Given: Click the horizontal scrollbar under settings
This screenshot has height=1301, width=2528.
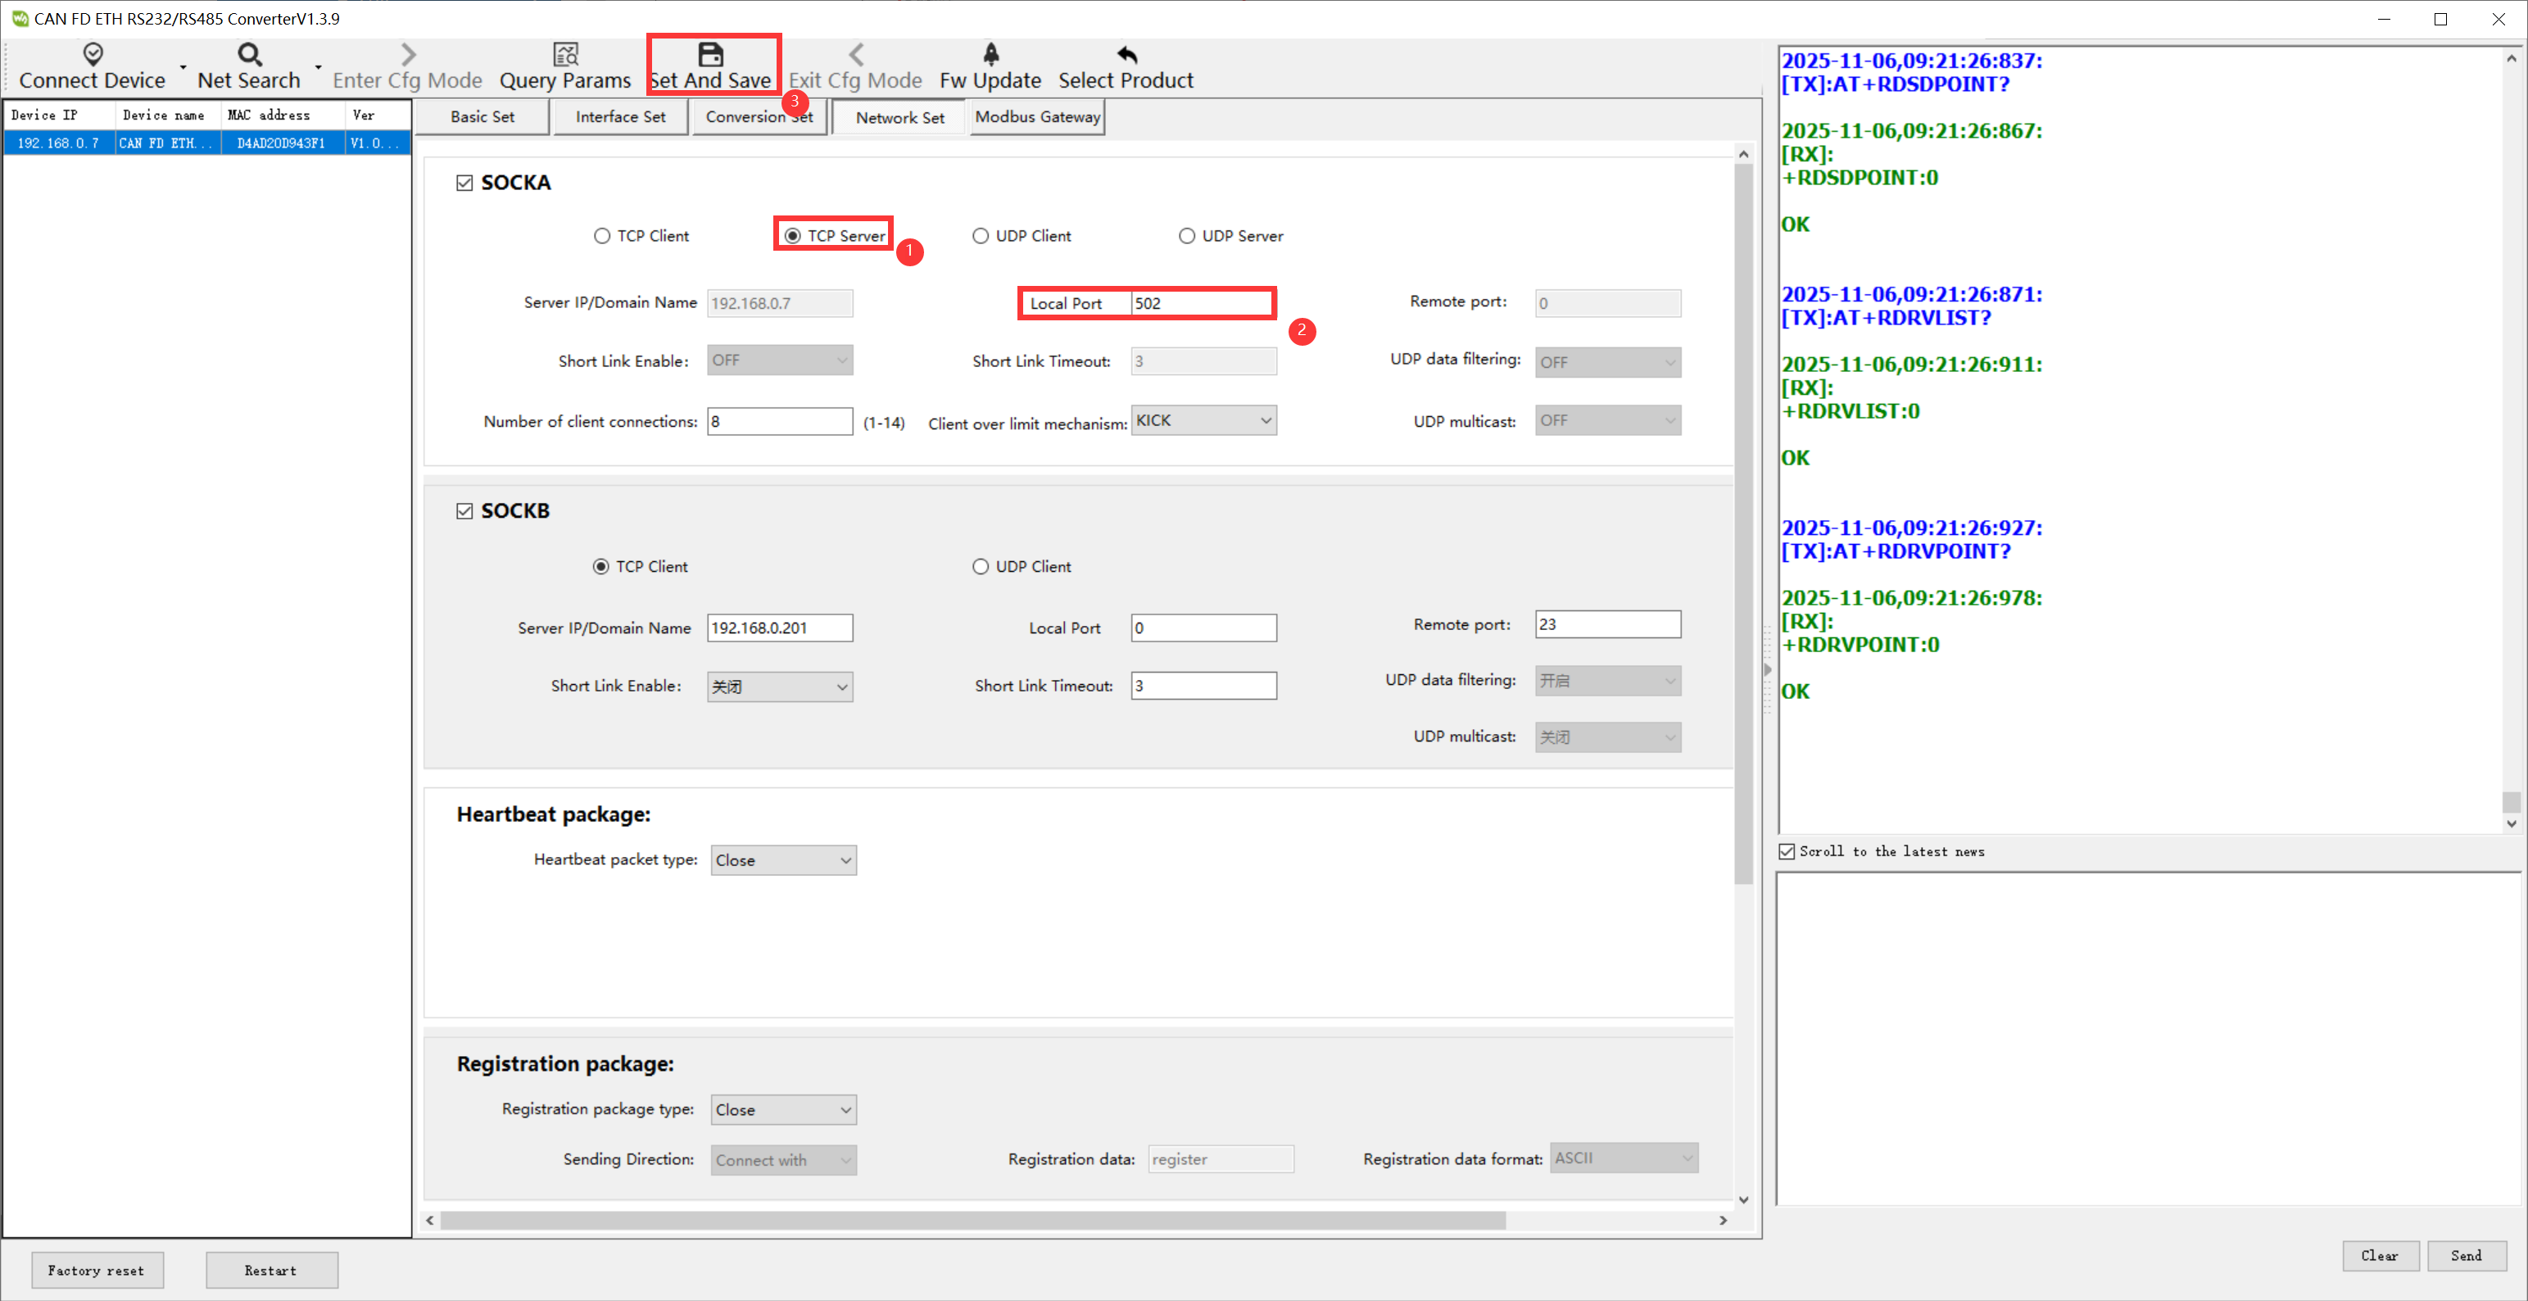Looking at the screenshot, I should 972,1221.
